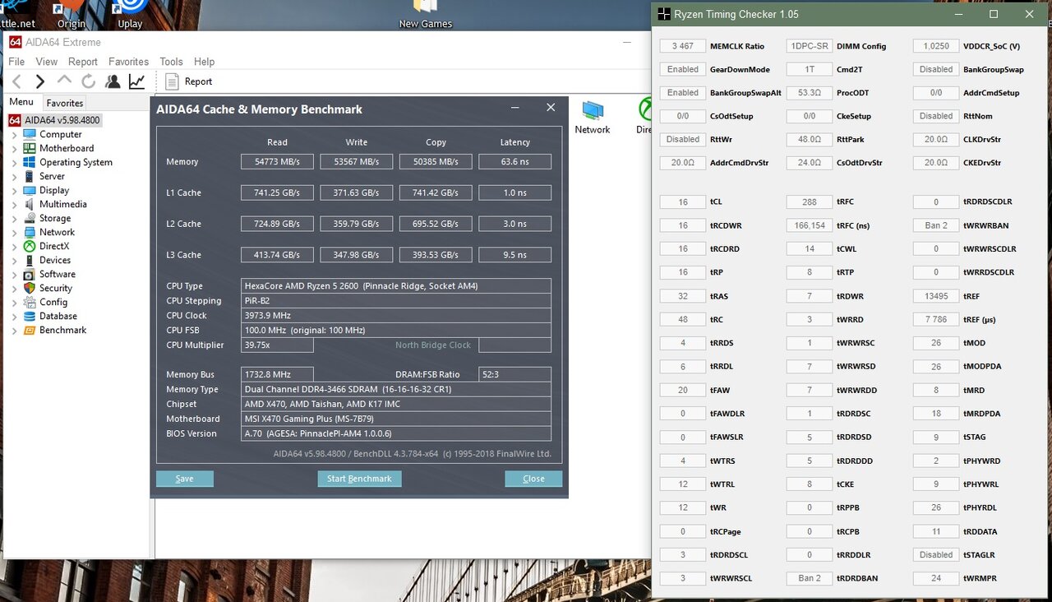1052x602 pixels.
Task: Click the Memory Type DDR4-3466 field
Action: click(x=396, y=389)
